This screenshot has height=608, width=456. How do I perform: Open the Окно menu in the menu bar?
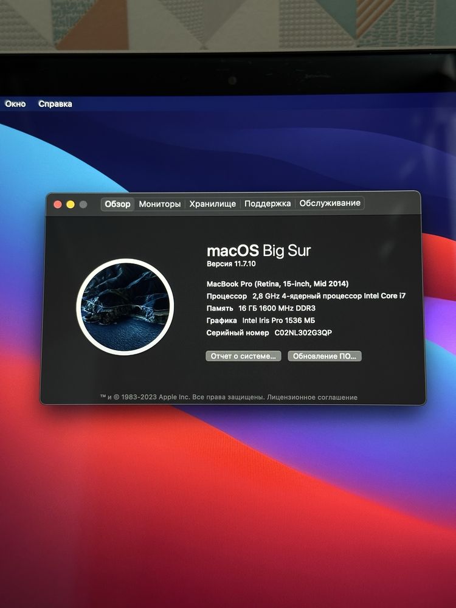[15, 104]
